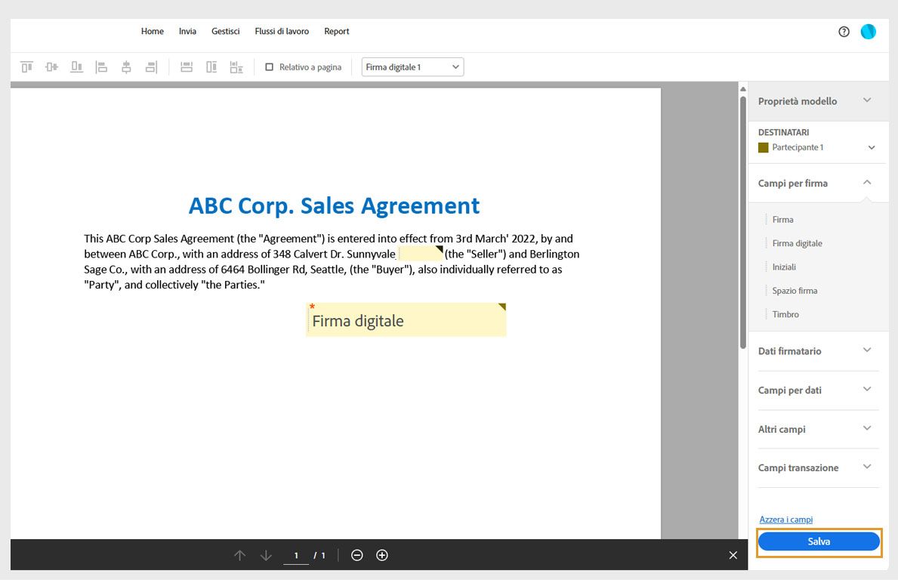Collapse the Campi per firma section
Viewport: 898px width, 580px height.
818,183
